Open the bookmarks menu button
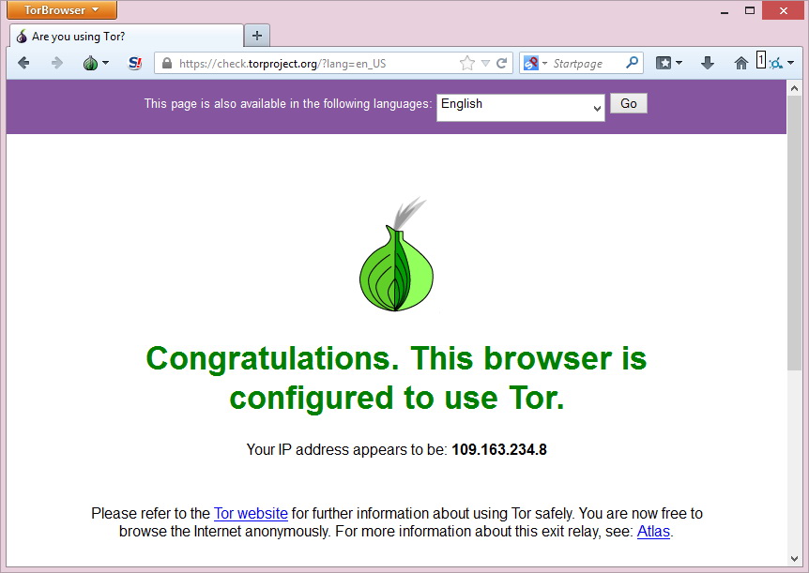The width and height of the screenshot is (809, 573). (x=668, y=64)
